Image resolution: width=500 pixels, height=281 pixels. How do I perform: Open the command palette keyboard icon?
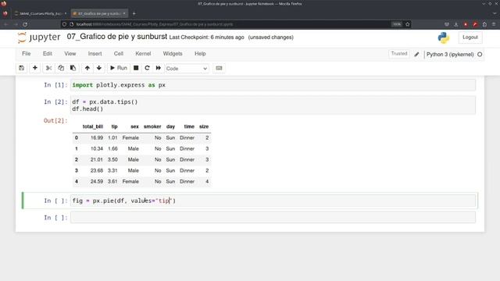pos(219,68)
